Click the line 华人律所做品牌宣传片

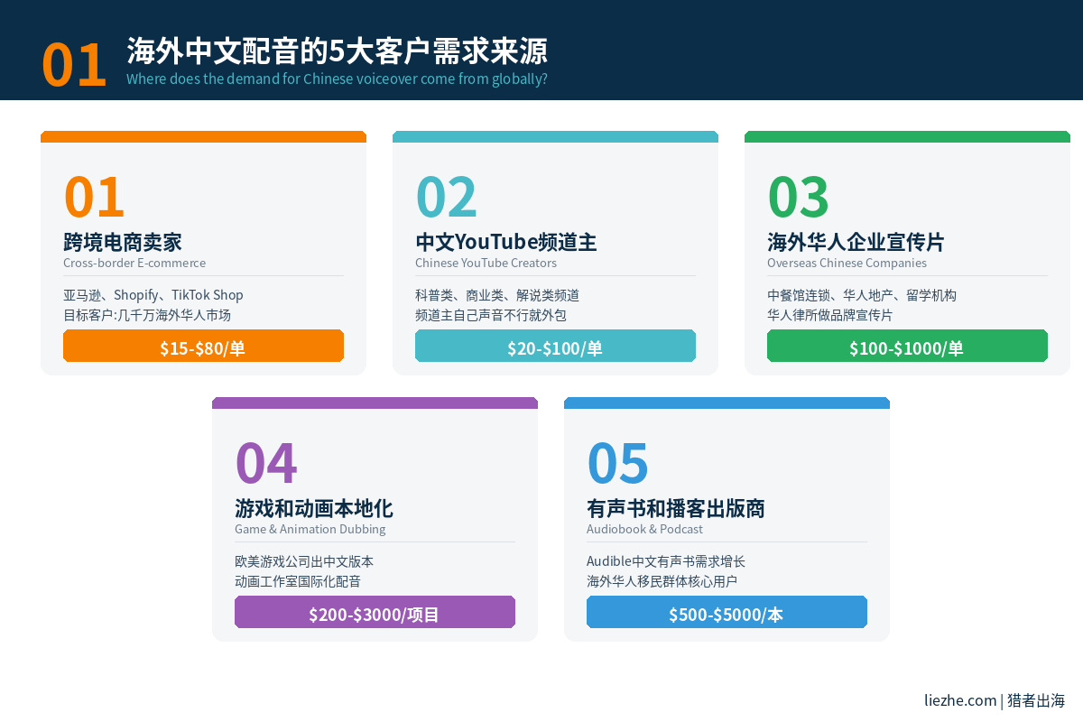pos(829,315)
